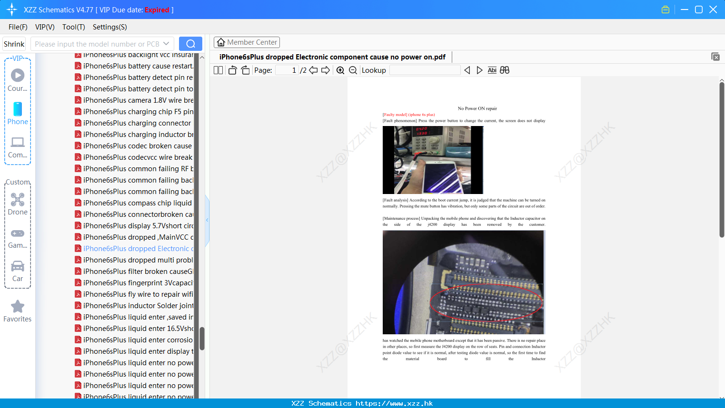Open iPhone6sPlus liquid enter display file
The width and height of the screenshot is (725, 408).
(x=134, y=351)
